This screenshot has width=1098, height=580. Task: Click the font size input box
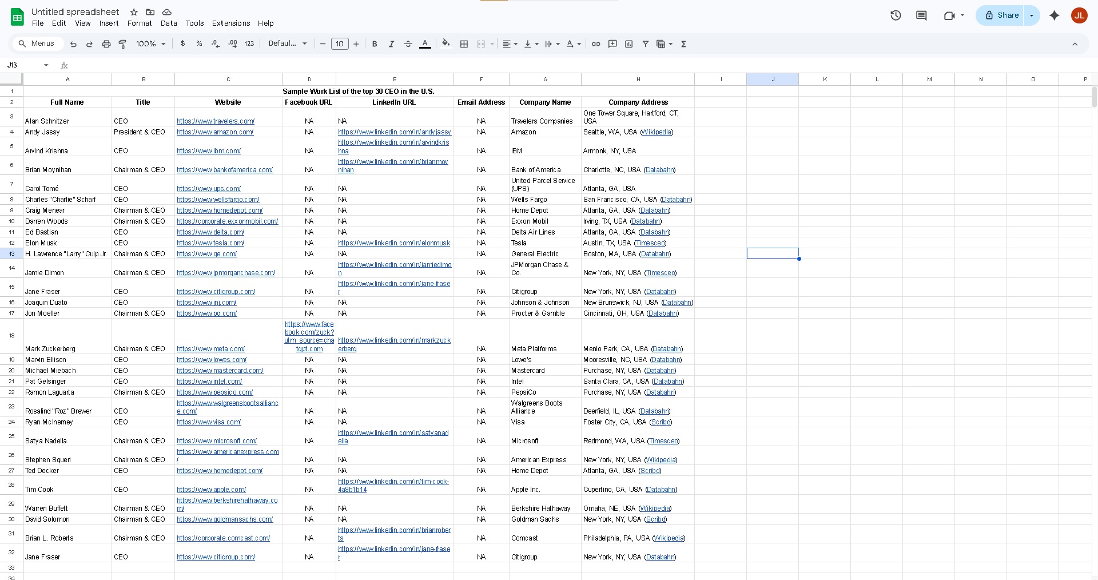coord(340,44)
